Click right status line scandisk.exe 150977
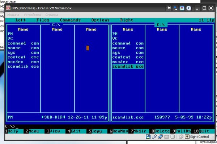Image resolution: width=217 pixels, height=144 pixels. 162,117
